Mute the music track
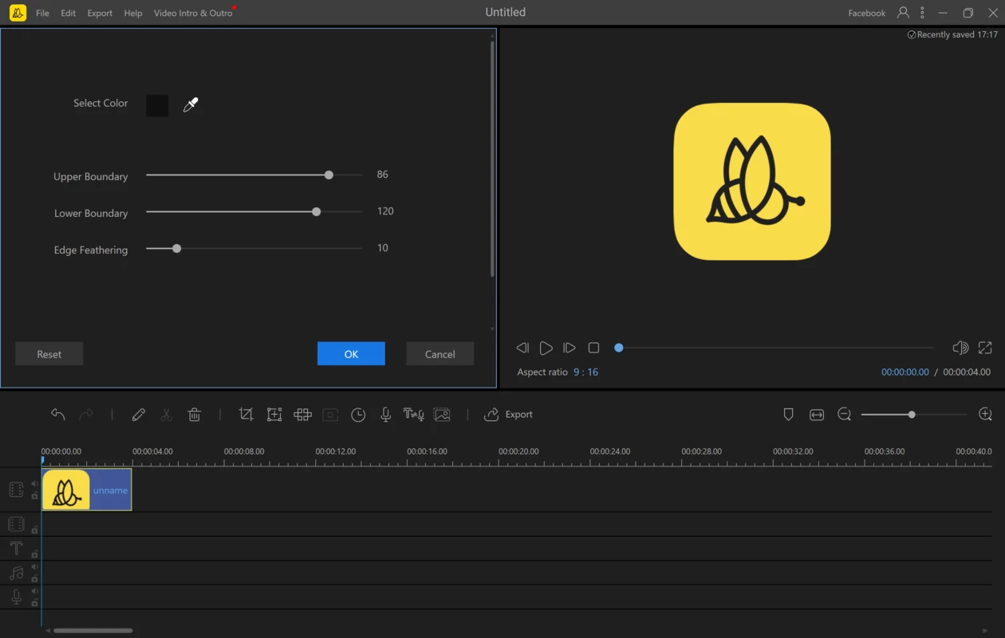Image resolution: width=1005 pixels, height=638 pixels. click(34, 567)
